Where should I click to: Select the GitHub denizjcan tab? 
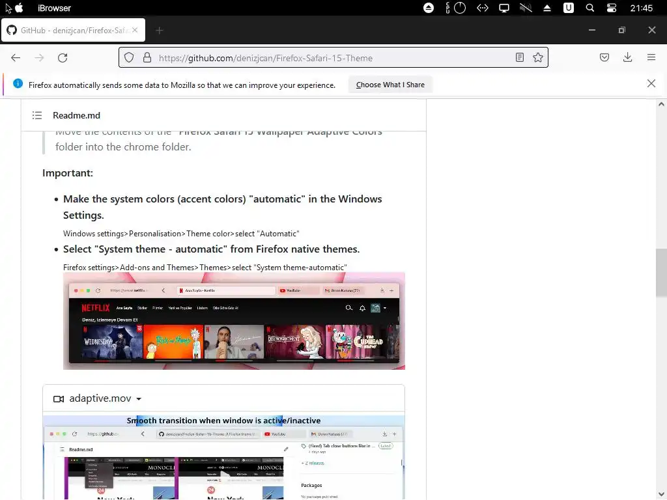pos(73,30)
